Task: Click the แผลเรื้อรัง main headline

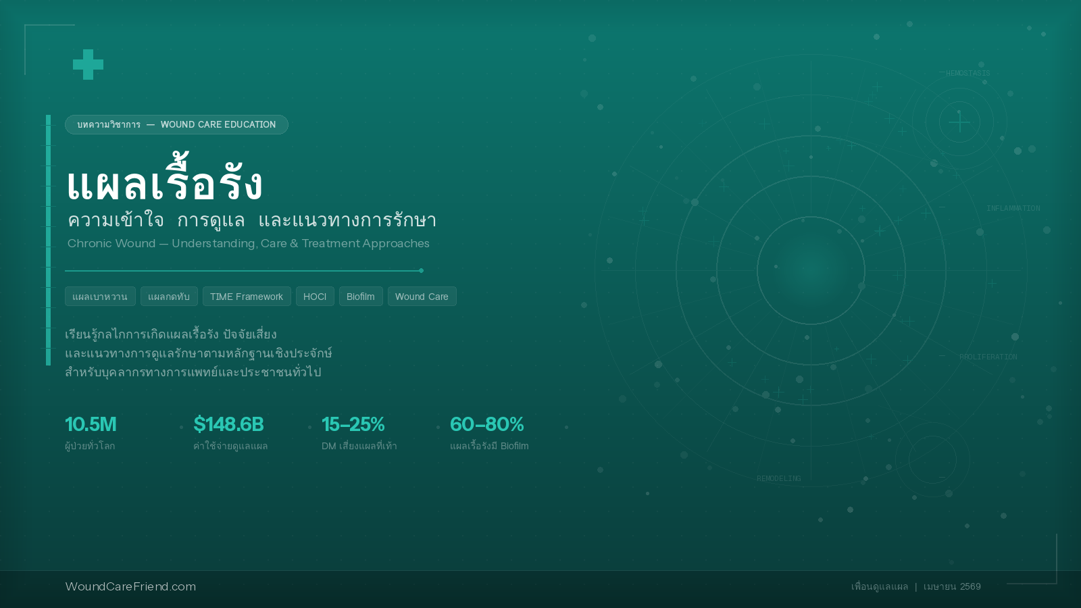Action: click(164, 184)
